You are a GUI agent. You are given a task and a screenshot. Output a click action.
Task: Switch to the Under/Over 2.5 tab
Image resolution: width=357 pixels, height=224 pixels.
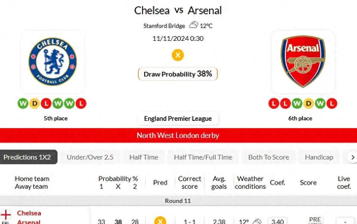click(90, 157)
